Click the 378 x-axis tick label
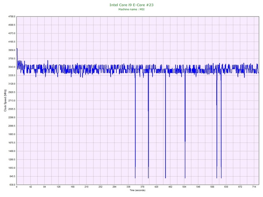 (x=142, y=187)
